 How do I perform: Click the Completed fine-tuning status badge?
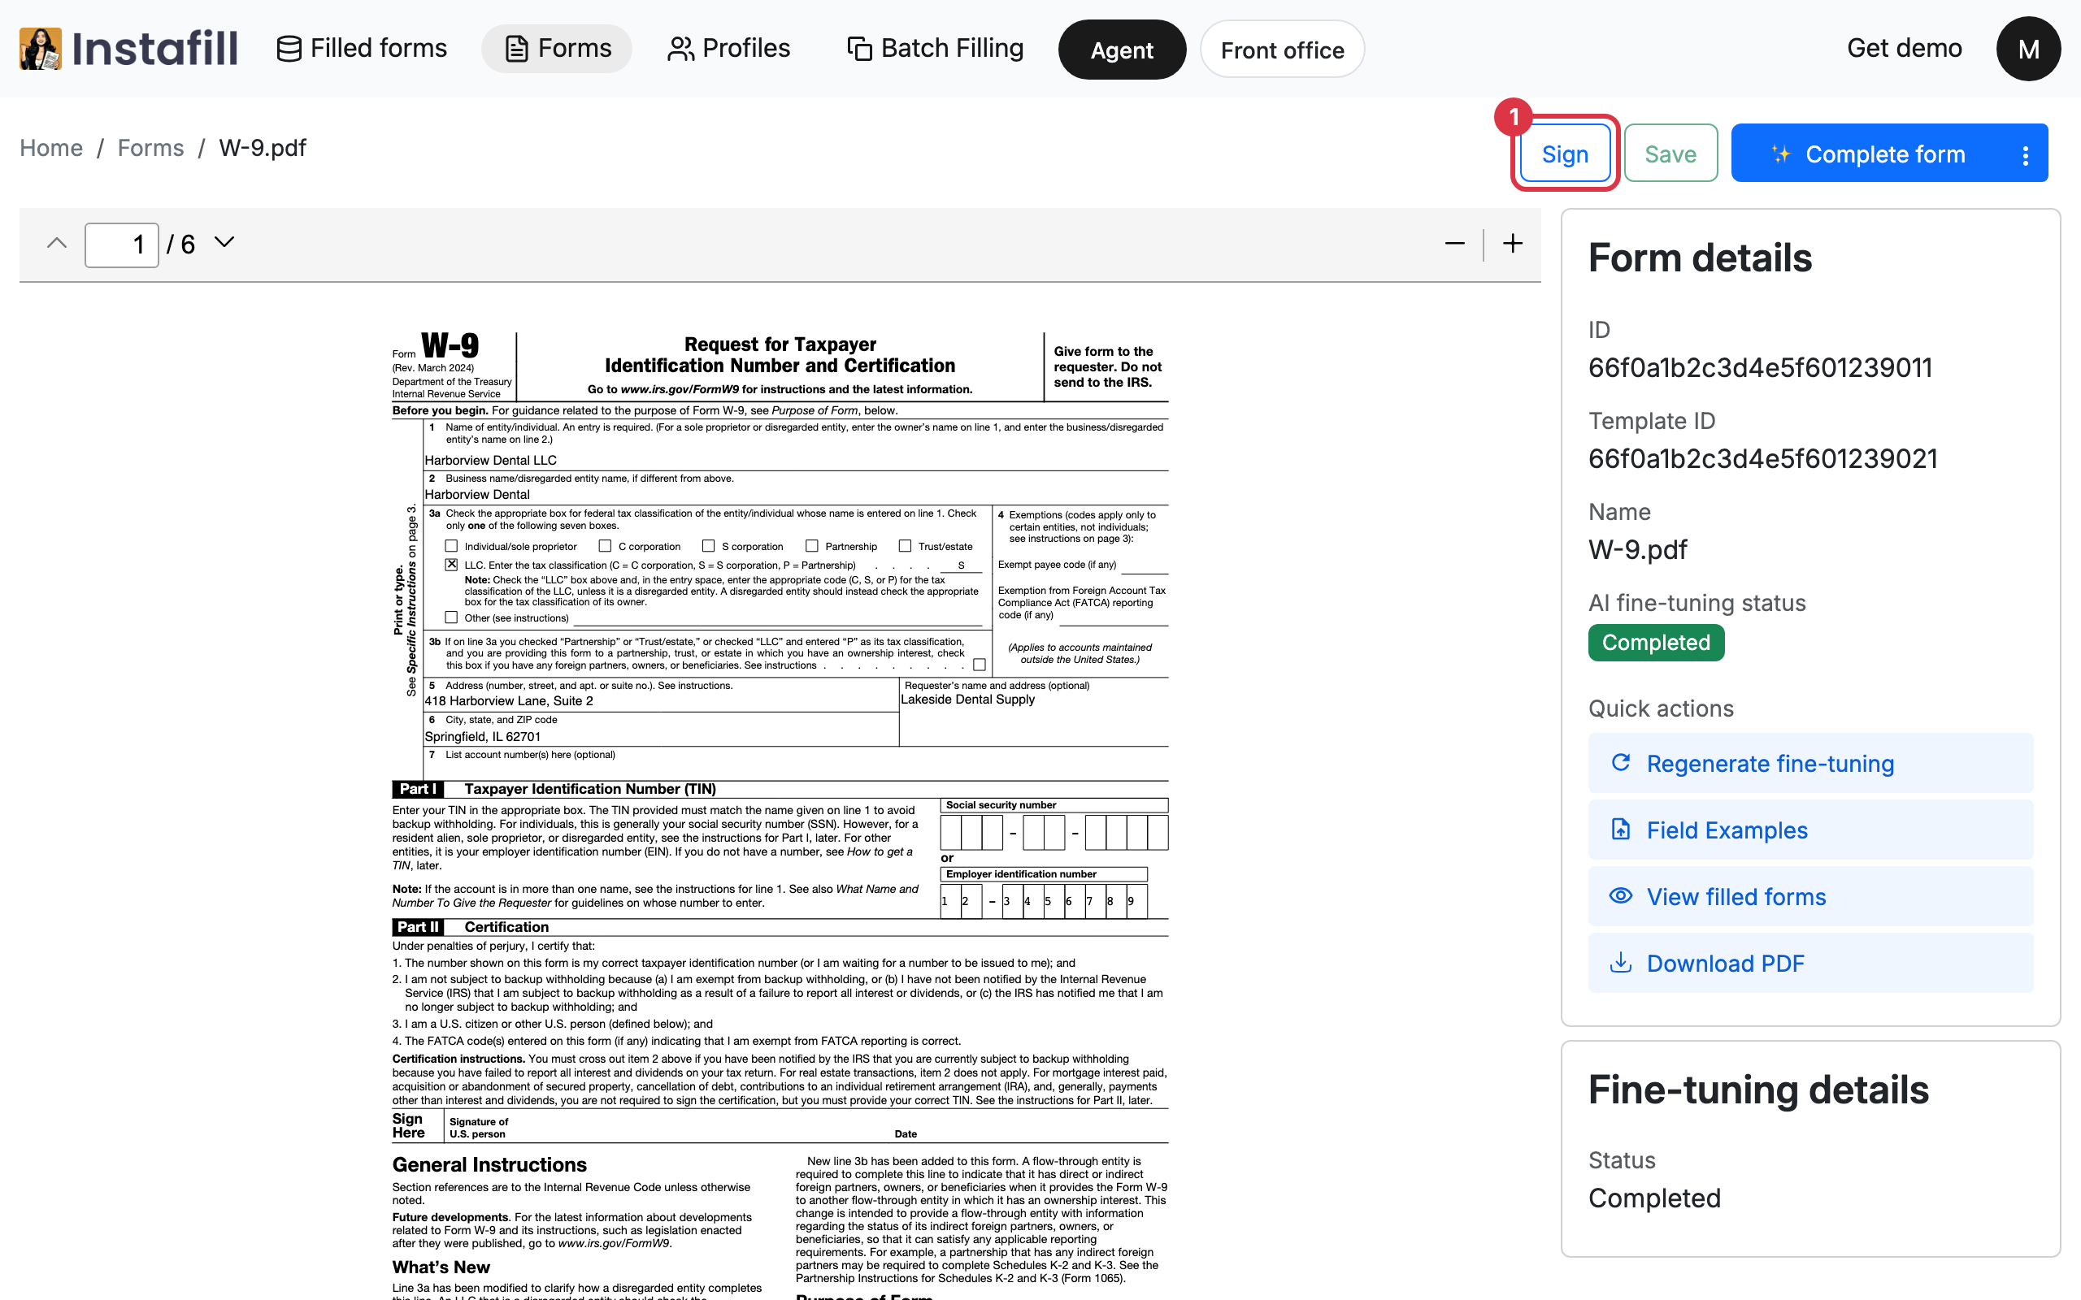click(1656, 642)
